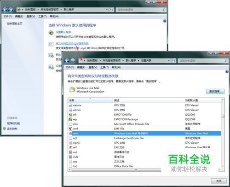Open 文件(F) menu in Set Associations window

coord(69,67)
